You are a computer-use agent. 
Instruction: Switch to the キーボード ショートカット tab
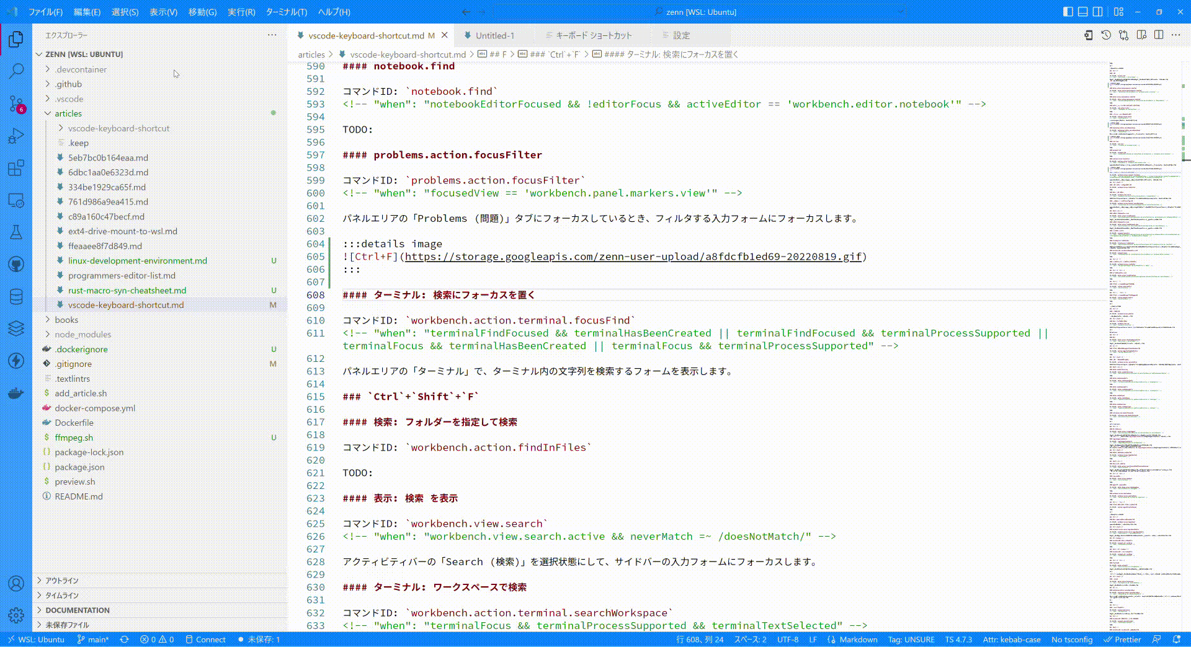pyautogui.click(x=593, y=35)
